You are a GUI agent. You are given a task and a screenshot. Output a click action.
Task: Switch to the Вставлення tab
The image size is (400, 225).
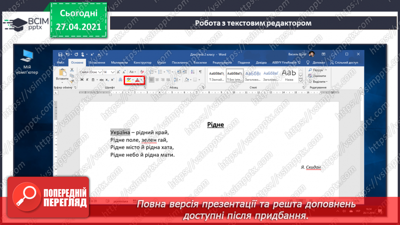[x=97, y=63]
